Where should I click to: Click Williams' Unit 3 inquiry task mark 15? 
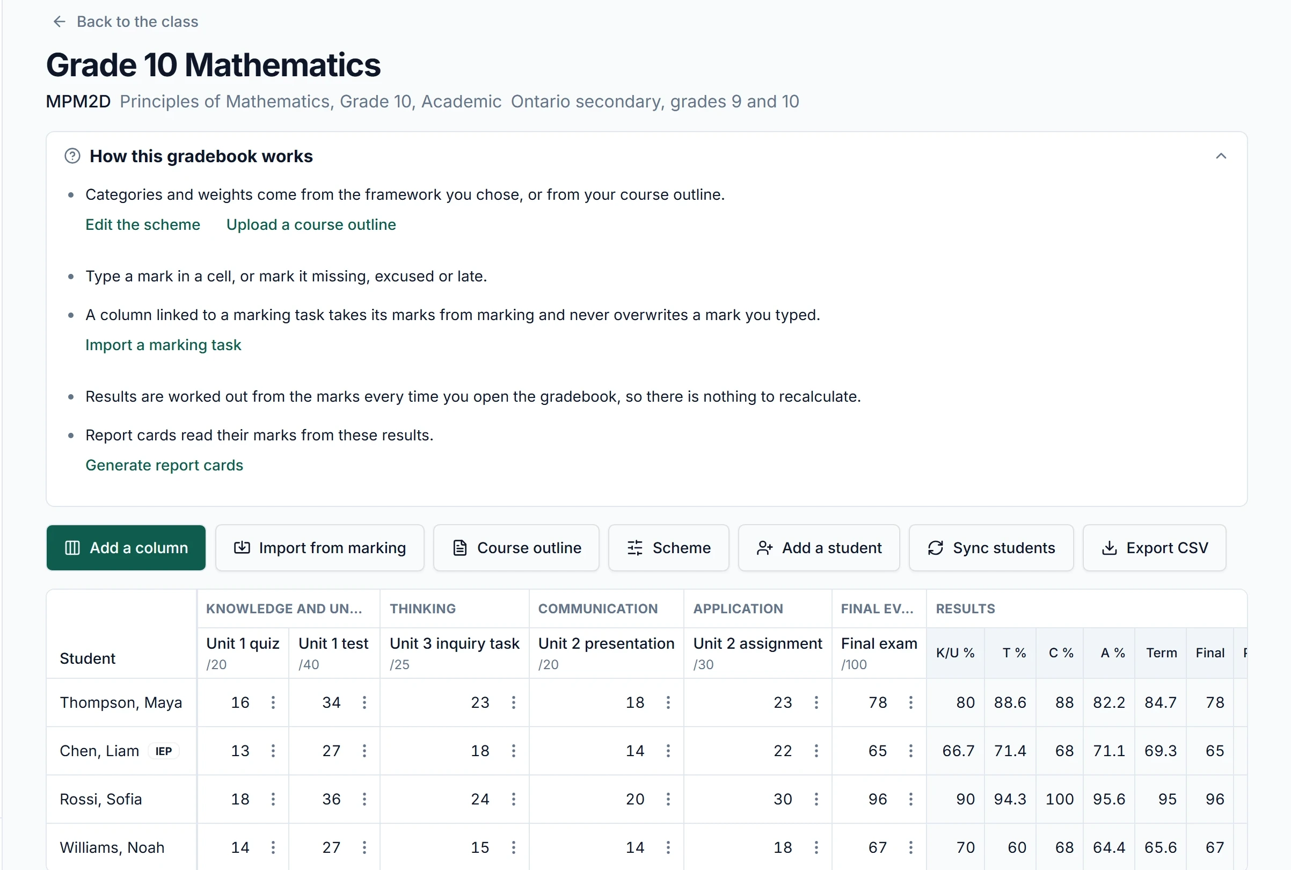point(480,847)
